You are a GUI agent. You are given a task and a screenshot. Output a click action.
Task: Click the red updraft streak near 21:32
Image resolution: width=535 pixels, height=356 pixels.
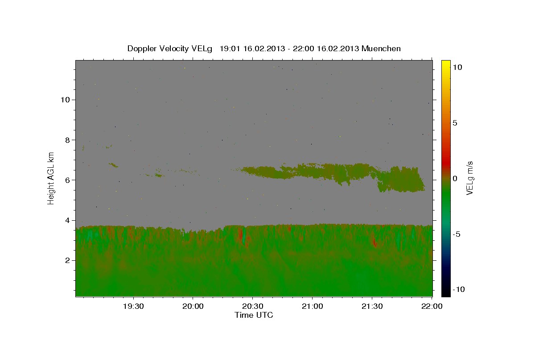pyautogui.click(x=374, y=242)
